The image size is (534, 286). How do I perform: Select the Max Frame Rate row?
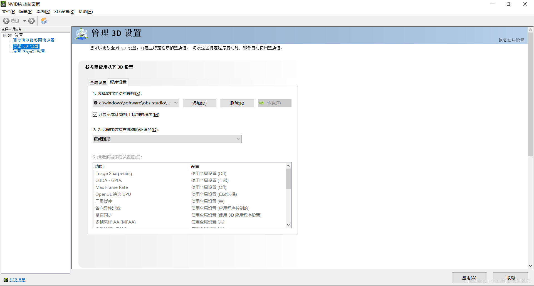(x=189, y=187)
